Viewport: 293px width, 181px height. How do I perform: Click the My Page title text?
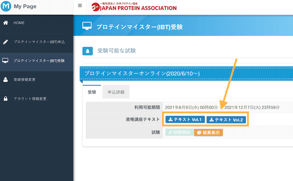[25, 6]
